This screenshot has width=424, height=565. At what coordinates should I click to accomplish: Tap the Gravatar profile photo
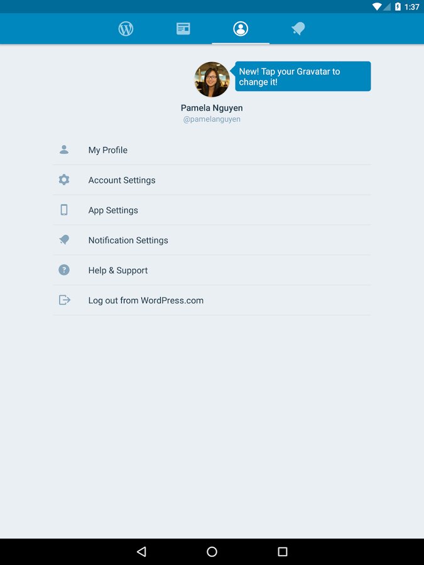point(212,79)
